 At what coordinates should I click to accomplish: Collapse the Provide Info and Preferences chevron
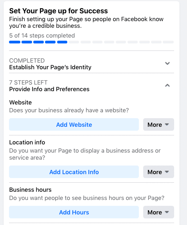(167, 86)
